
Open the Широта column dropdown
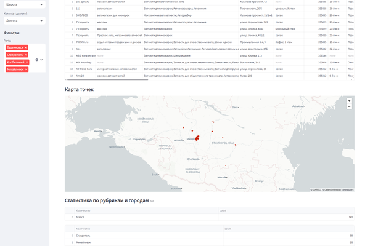[25, 4]
